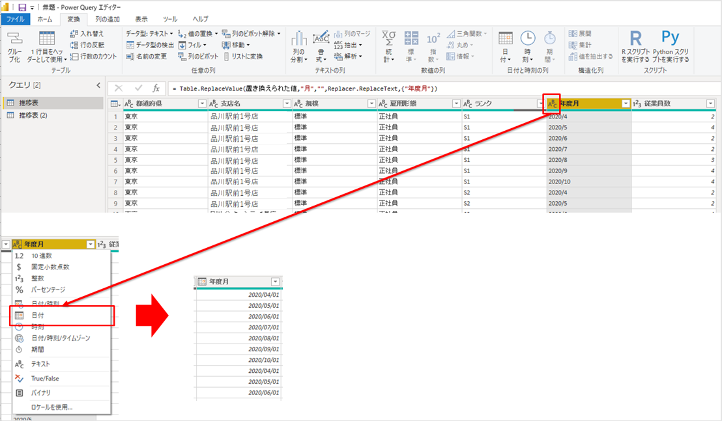
Task: Open the ファイル tab
Action: point(15,20)
